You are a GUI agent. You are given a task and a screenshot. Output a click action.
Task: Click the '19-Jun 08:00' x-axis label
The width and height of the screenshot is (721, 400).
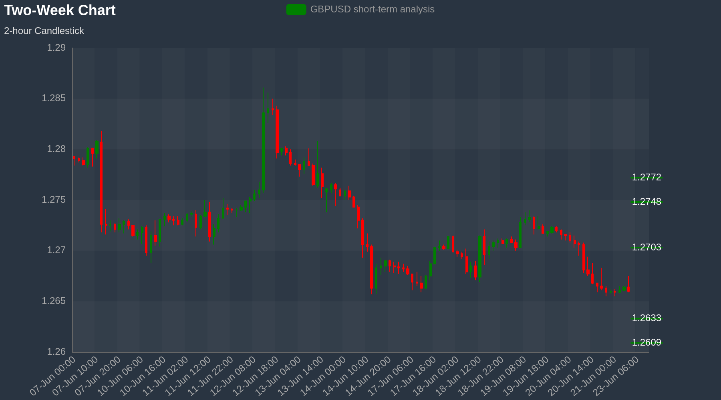click(503, 376)
